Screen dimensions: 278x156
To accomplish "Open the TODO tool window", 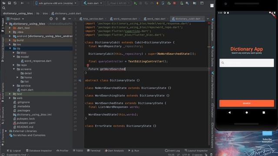I will (x=78, y=150).
